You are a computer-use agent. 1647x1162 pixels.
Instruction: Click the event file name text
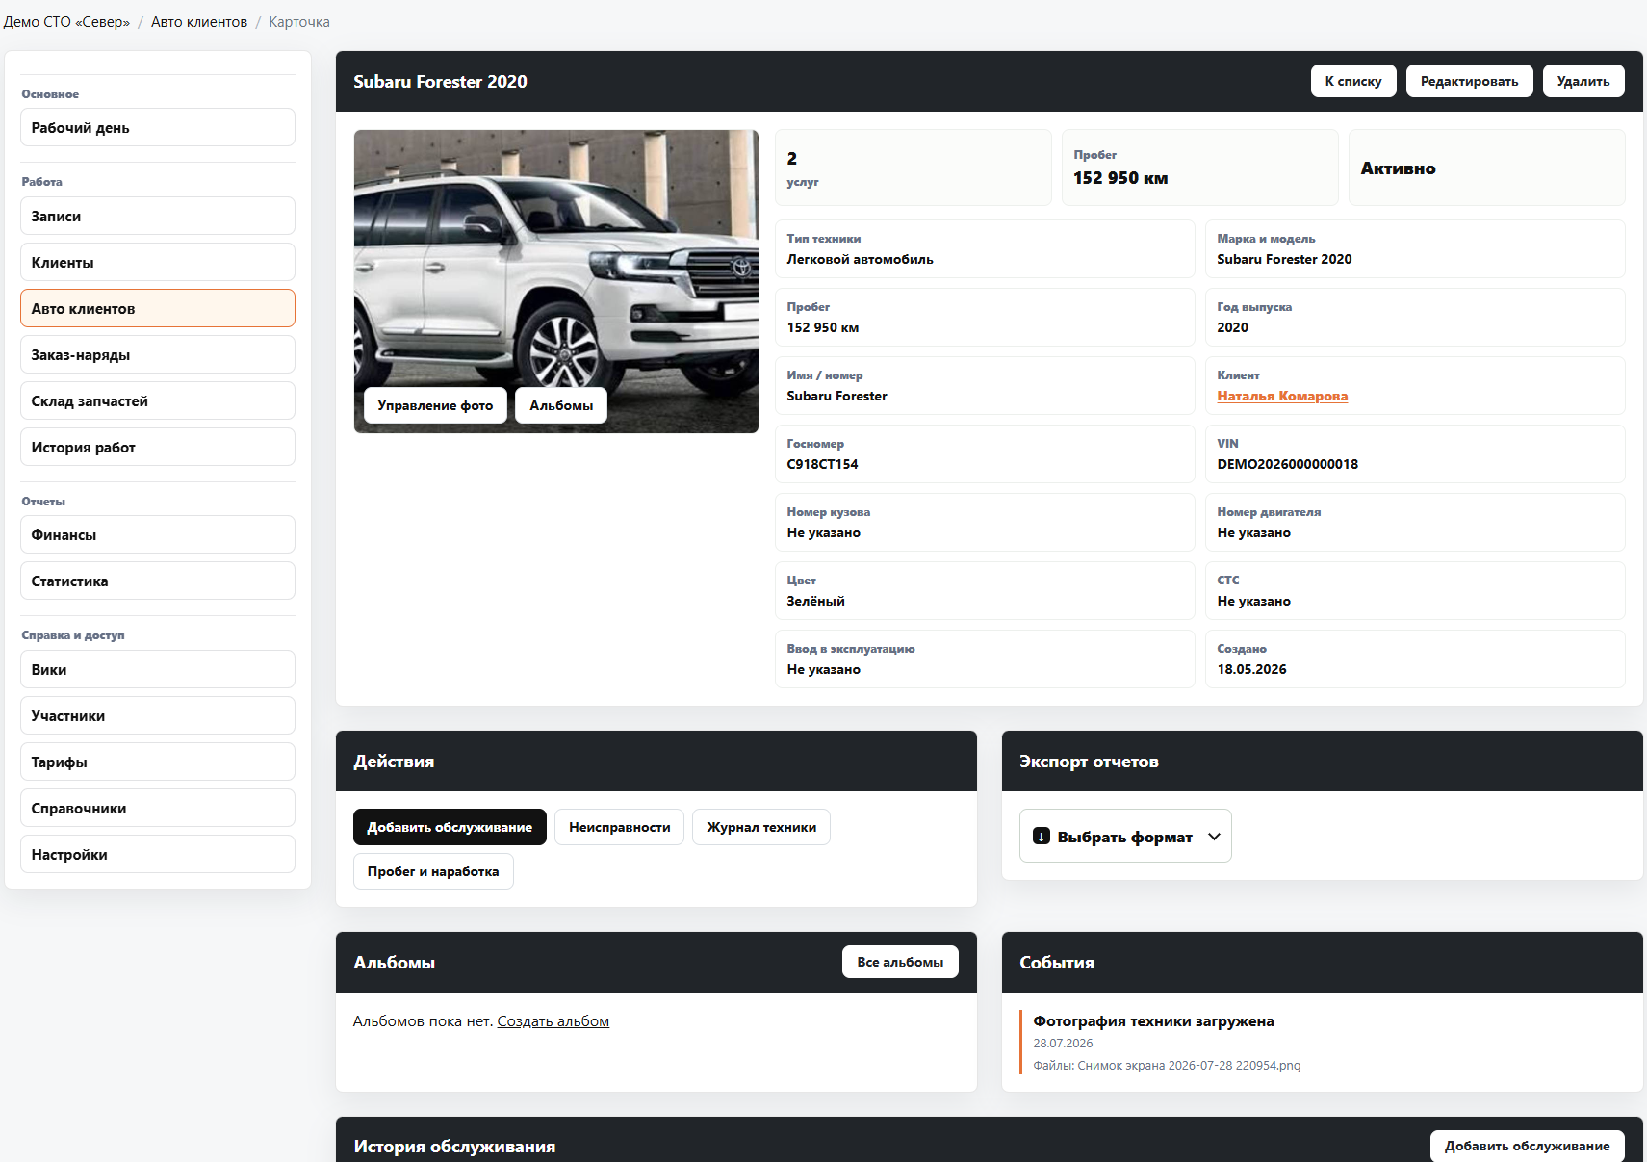pyautogui.click(x=1167, y=1066)
